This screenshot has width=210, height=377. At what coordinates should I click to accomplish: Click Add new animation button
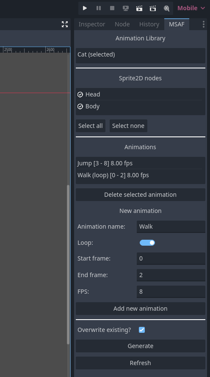pos(141,309)
